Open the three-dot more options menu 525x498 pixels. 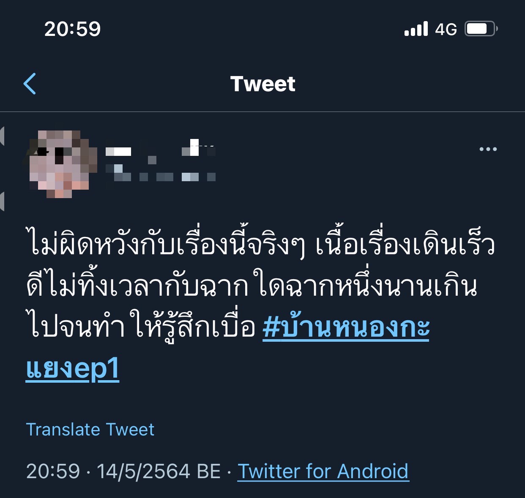[x=488, y=149]
